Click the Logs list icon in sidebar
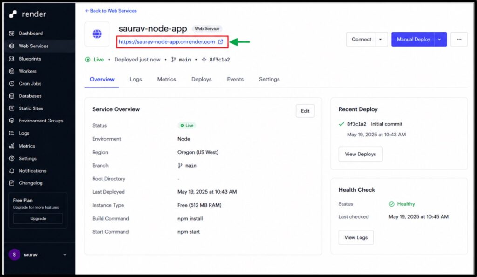Image resolution: width=477 pixels, height=277 pixels. 12,133
